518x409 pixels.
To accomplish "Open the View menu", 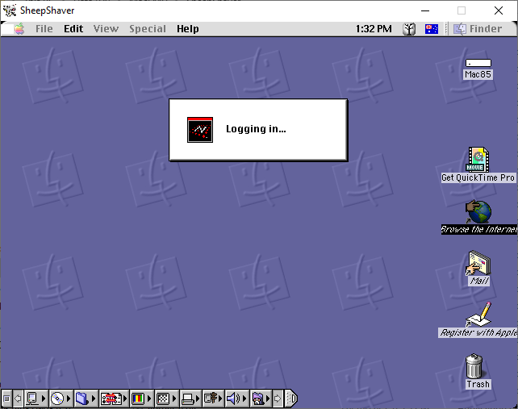I will point(106,29).
